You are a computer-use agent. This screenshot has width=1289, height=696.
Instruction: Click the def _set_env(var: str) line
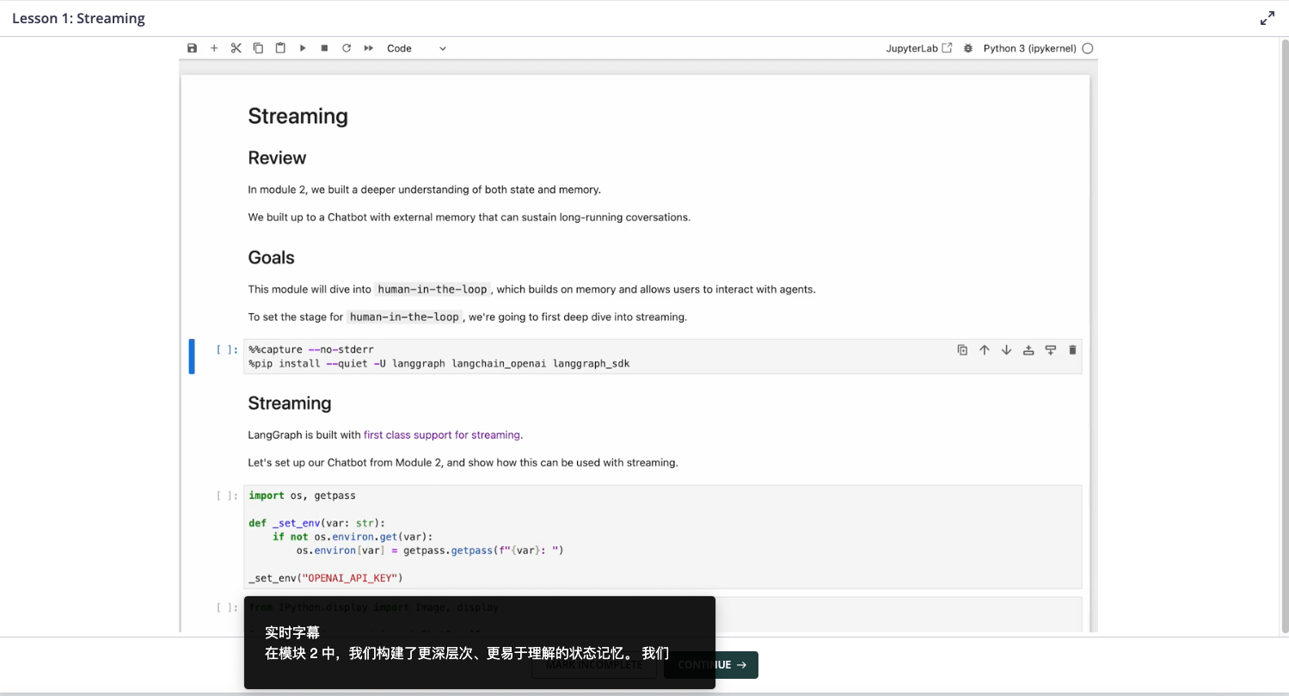tap(317, 522)
